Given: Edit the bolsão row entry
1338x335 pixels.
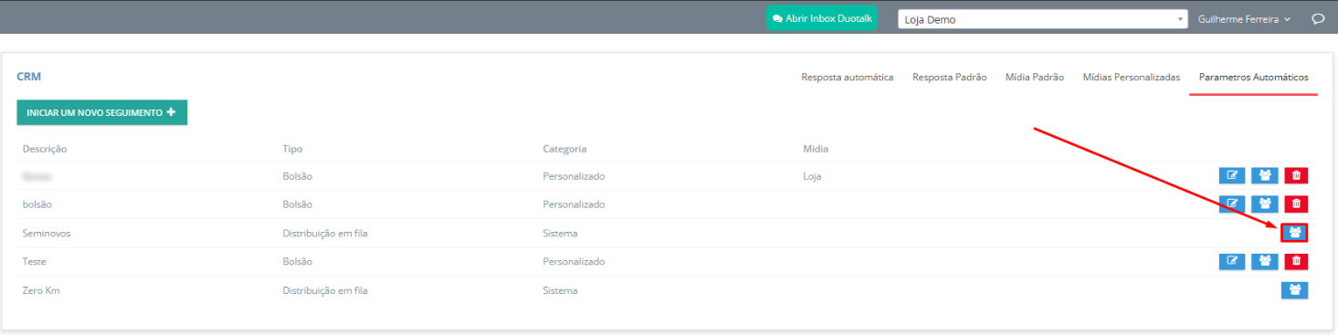Looking at the screenshot, I should point(1232,204).
